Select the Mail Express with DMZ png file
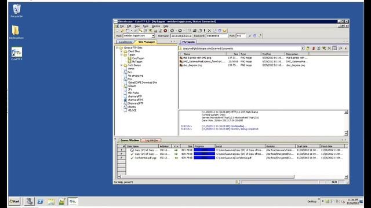Image resolution: width=371 pixels, height=208 pixels. click(197, 58)
